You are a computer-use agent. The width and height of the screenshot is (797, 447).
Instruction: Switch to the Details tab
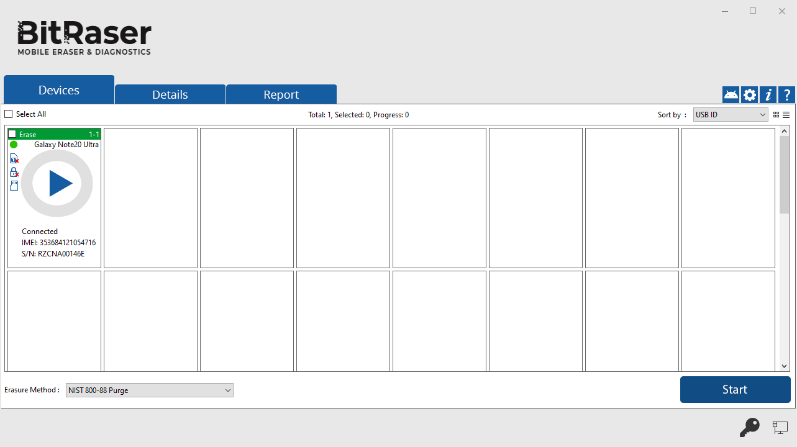(170, 94)
